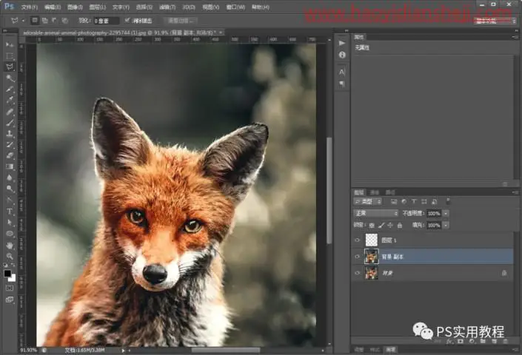Open the 正常 blend mode dropdown
The height and width of the screenshot is (355, 522).
376,214
